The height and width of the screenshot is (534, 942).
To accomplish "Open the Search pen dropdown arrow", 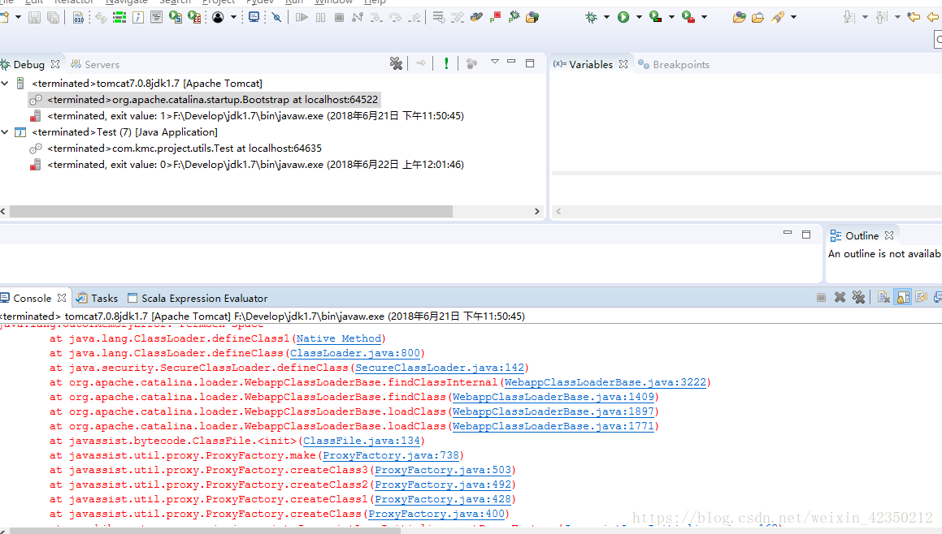I will [793, 17].
